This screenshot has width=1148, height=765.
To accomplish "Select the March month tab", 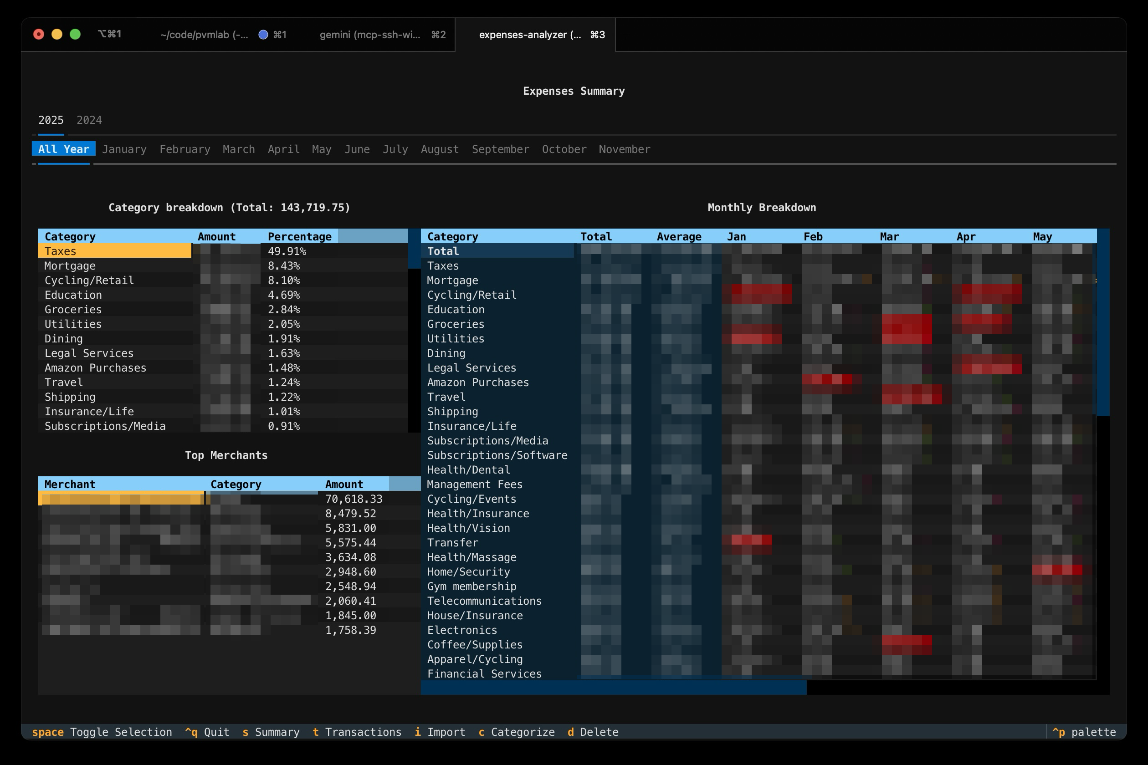I will click(x=239, y=149).
